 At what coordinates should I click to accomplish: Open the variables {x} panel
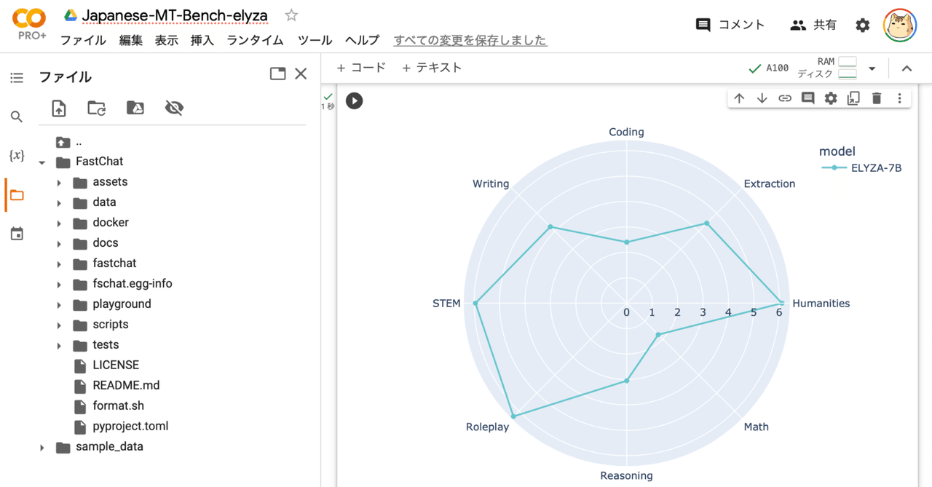[x=16, y=155]
